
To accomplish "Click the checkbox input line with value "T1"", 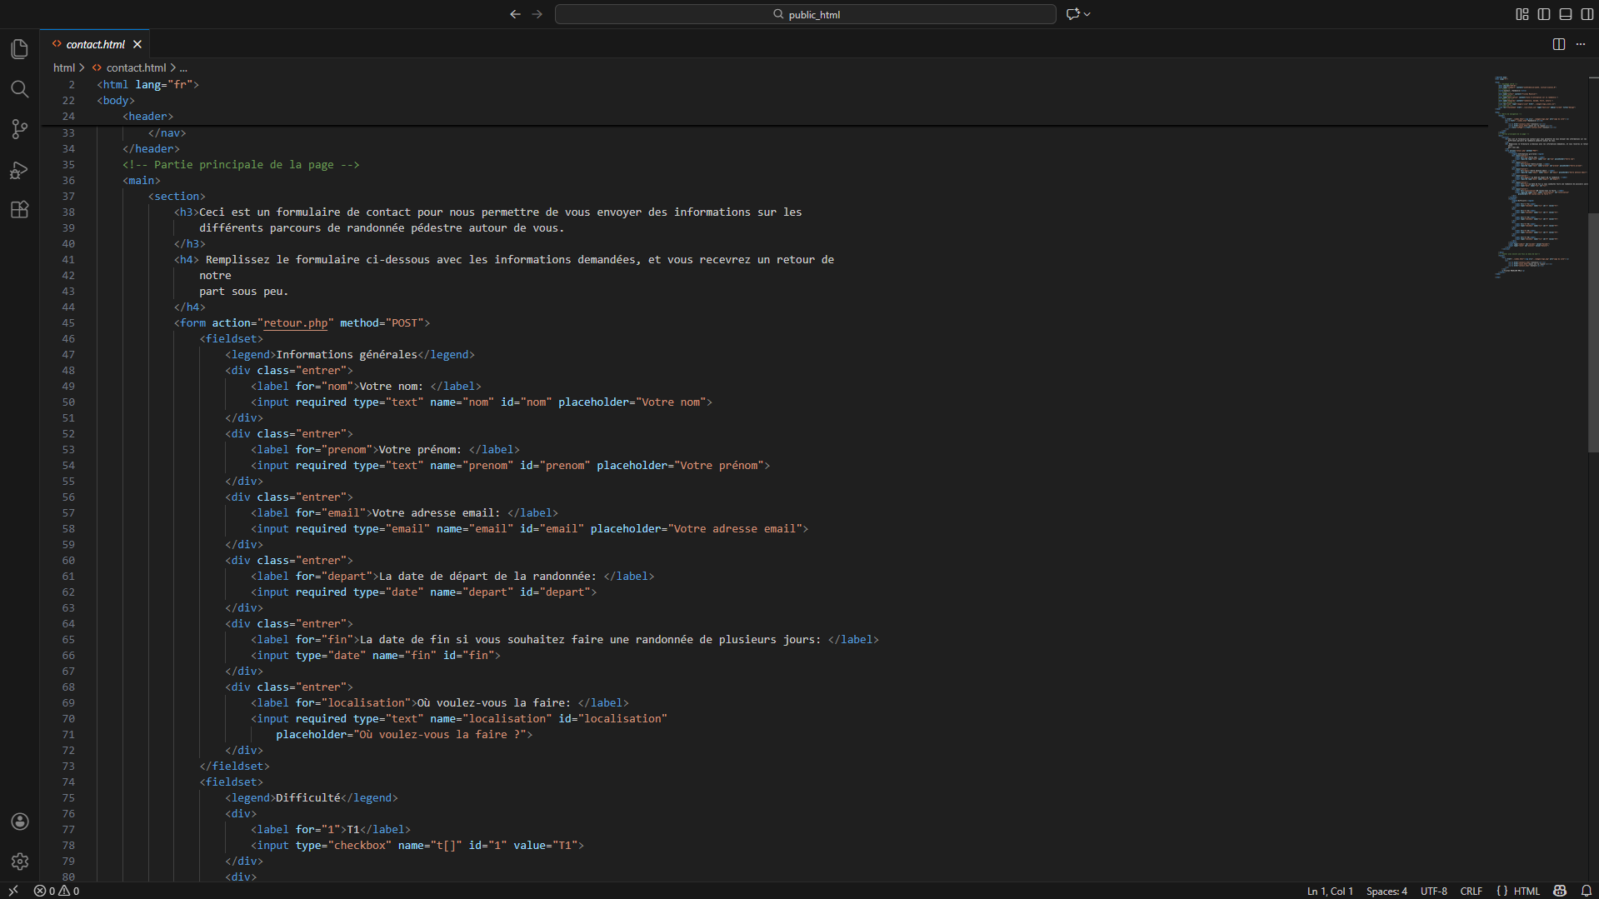I will 417,845.
